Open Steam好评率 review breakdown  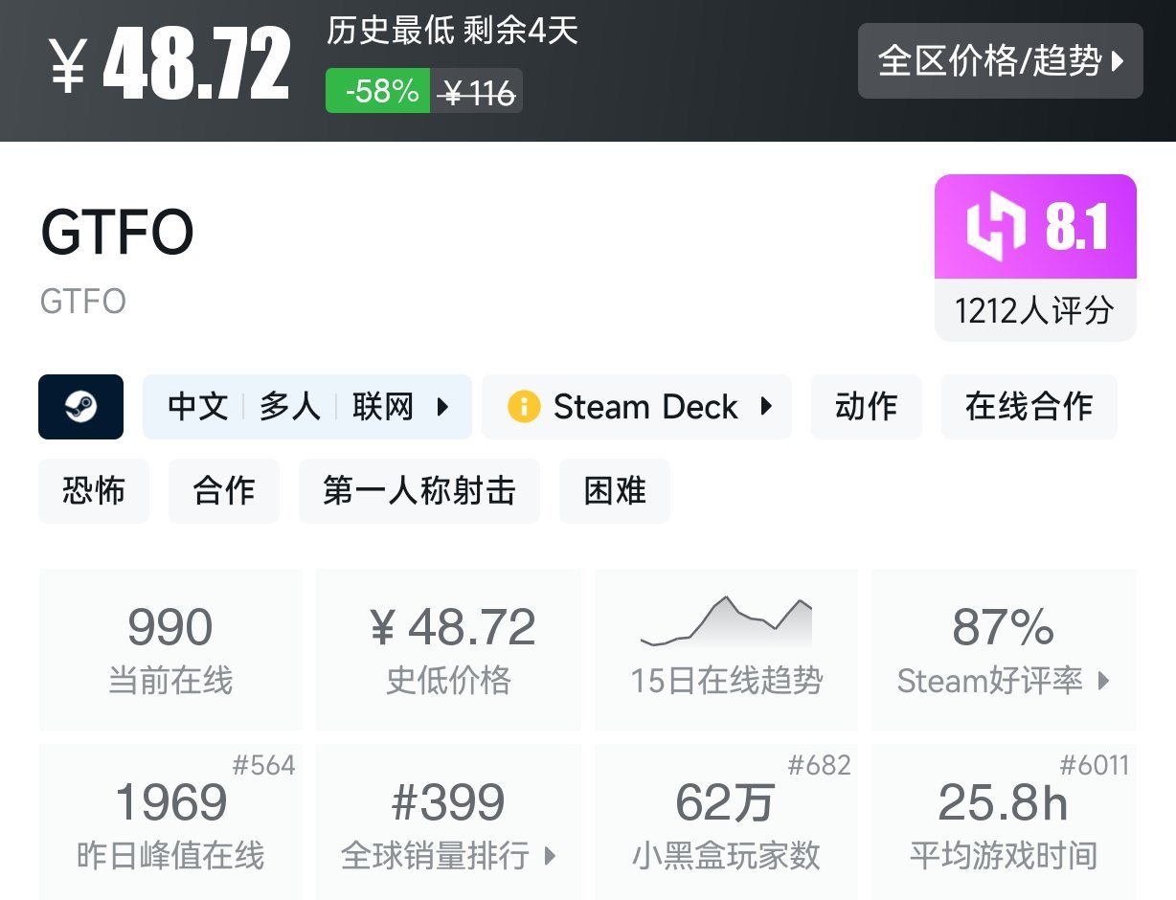click(1003, 682)
